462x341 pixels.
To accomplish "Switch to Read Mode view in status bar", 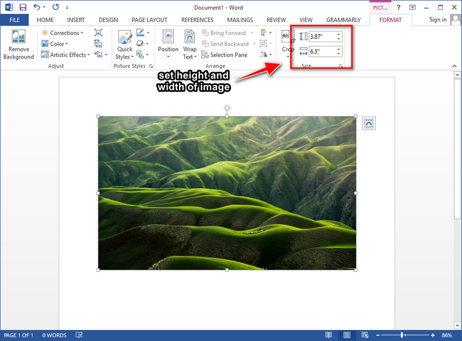I will pos(328,335).
